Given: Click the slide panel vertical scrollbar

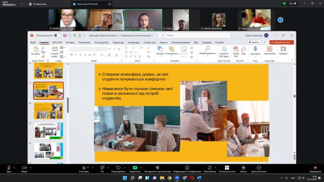Looking at the screenshot, I should coord(67,104).
